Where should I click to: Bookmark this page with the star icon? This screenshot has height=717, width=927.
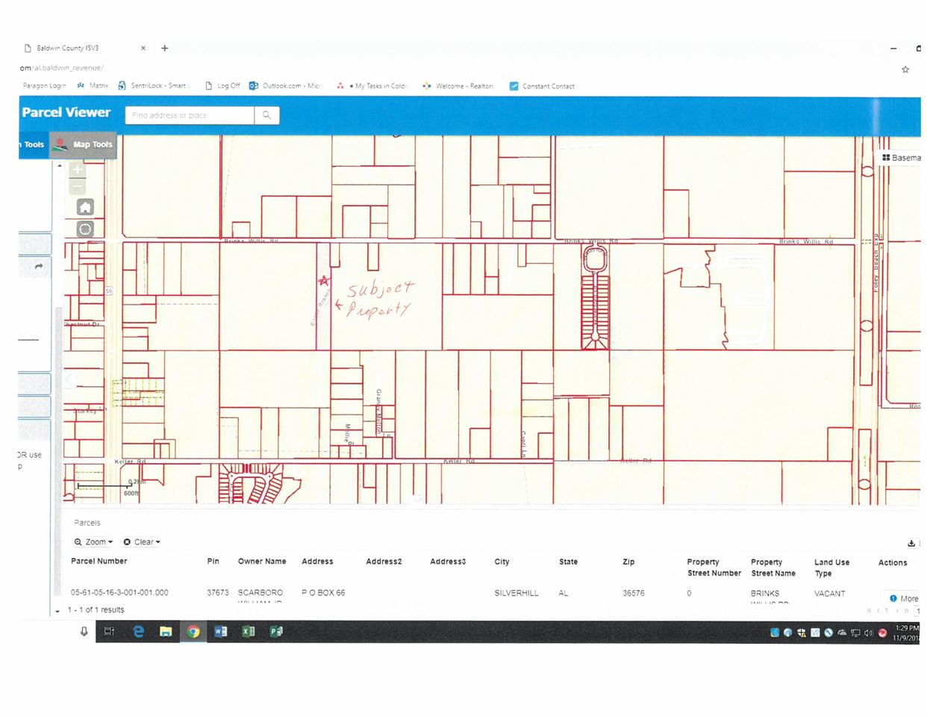point(905,69)
